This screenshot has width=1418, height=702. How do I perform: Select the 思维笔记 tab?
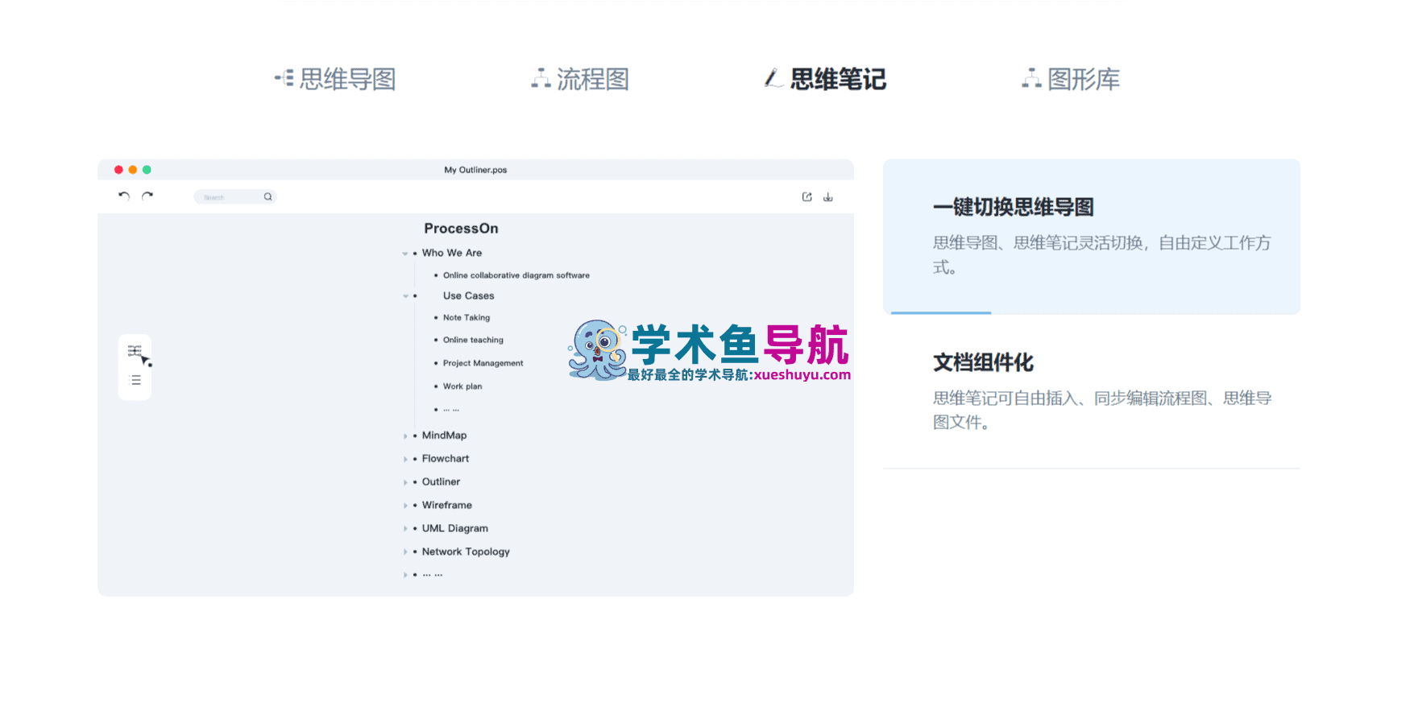(x=825, y=79)
